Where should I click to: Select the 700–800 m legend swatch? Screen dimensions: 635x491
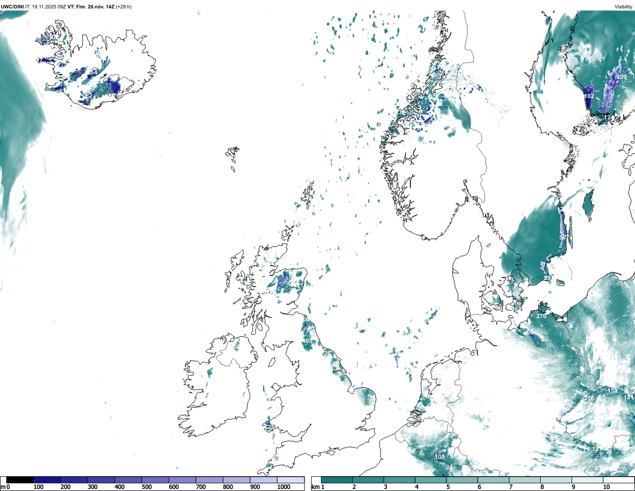tap(209, 480)
